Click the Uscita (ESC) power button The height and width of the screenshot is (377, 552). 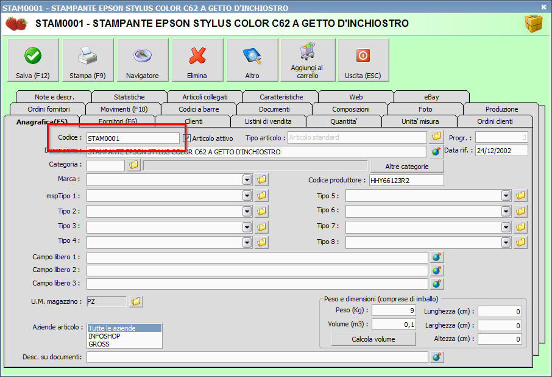pos(363,60)
